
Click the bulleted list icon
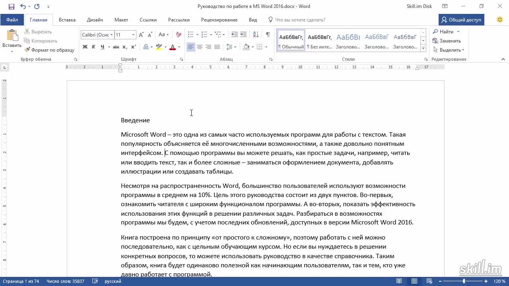pos(190,35)
